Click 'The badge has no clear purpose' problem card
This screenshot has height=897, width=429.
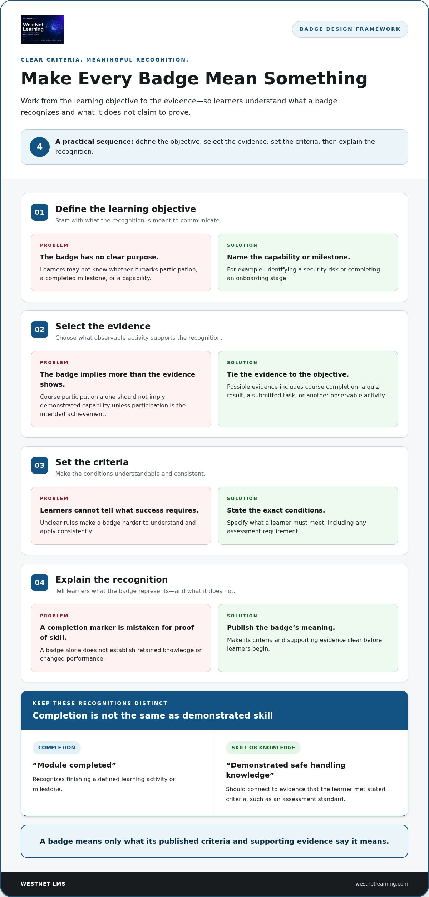click(x=121, y=263)
